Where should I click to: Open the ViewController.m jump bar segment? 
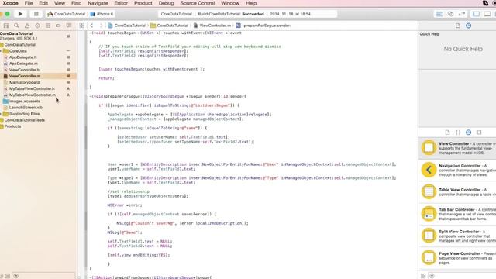[212, 26]
